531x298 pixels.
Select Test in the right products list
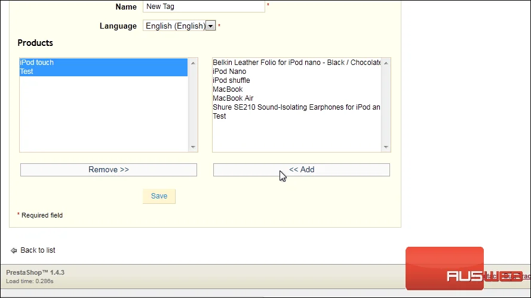click(x=296, y=116)
